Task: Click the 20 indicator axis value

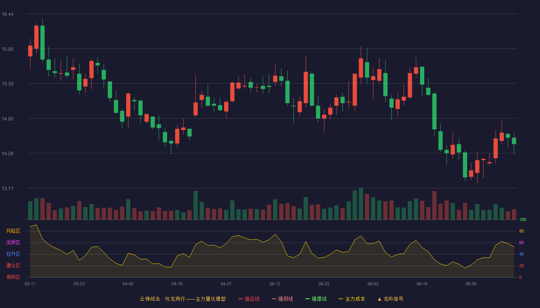Action: [521, 266]
